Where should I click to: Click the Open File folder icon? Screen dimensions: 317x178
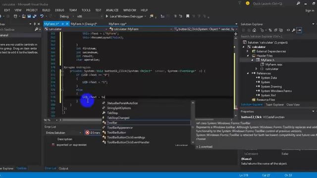coord(24,16)
